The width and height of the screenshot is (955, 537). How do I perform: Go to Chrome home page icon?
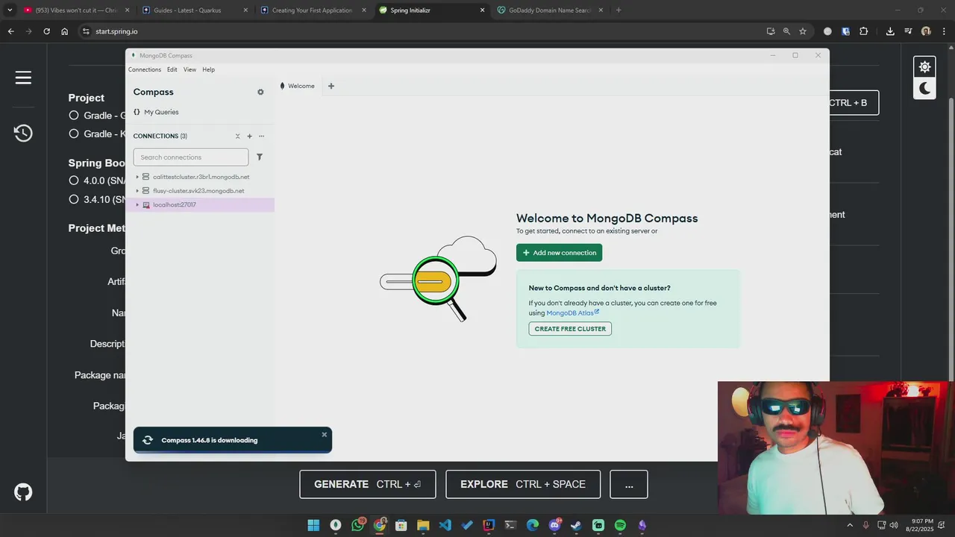point(65,31)
